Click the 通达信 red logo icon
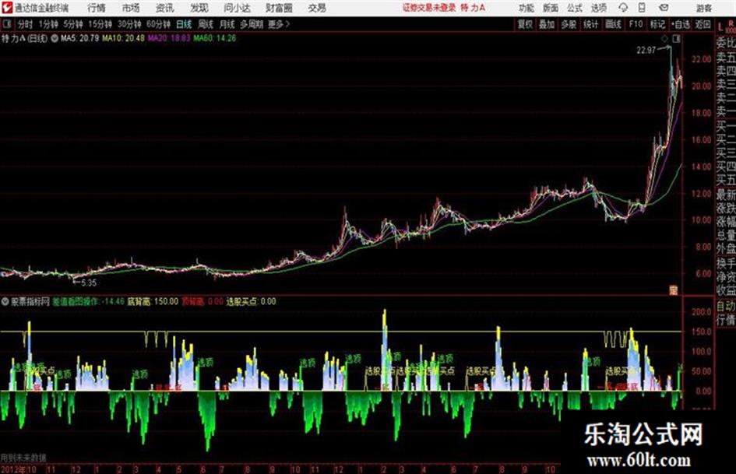 6,8
